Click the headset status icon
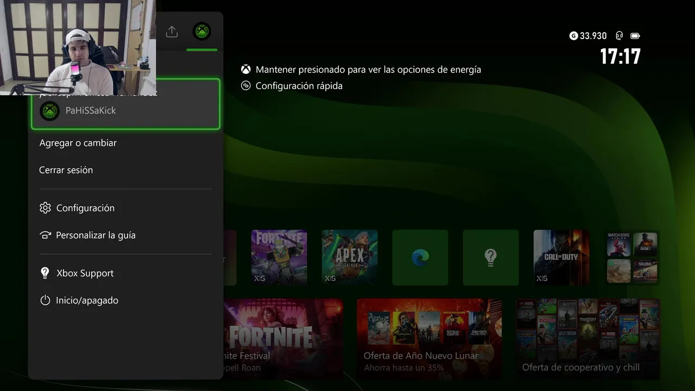This screenshot has width=695, height=391. [x=619, y=36]
